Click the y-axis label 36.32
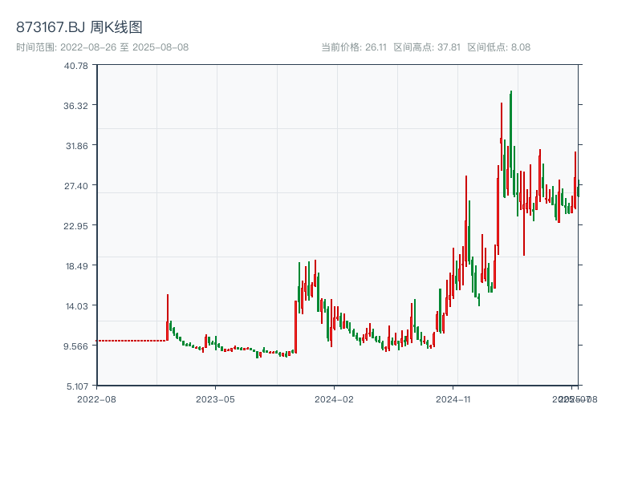Viewport: 642px width, 481px height. pyautogui.click(x=75, y=107)
